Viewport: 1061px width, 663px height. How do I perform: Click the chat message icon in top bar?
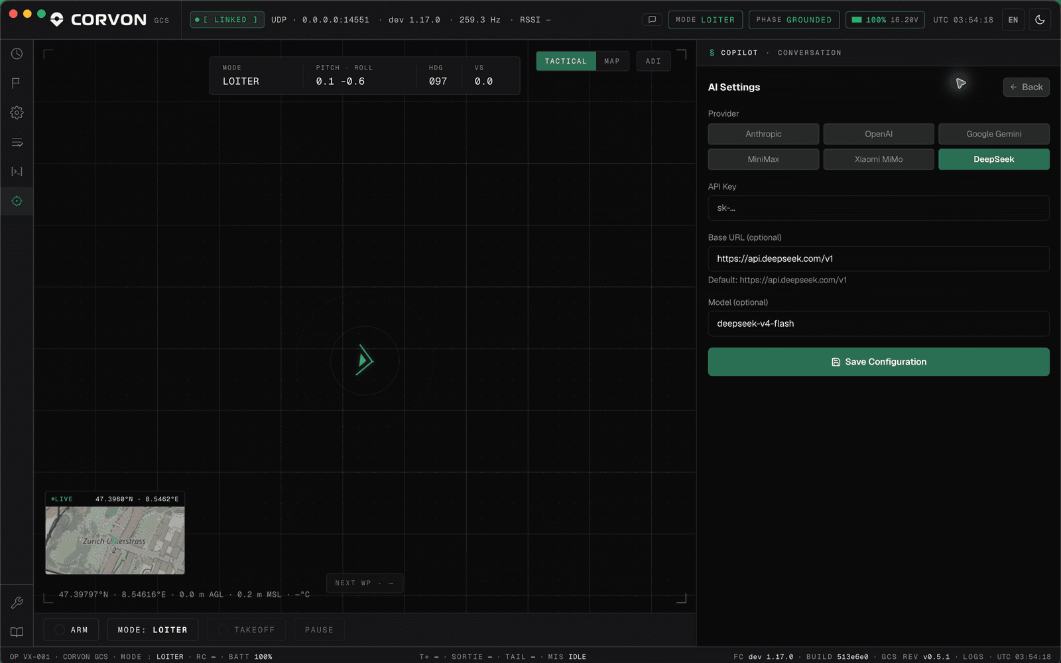[652, 20]
